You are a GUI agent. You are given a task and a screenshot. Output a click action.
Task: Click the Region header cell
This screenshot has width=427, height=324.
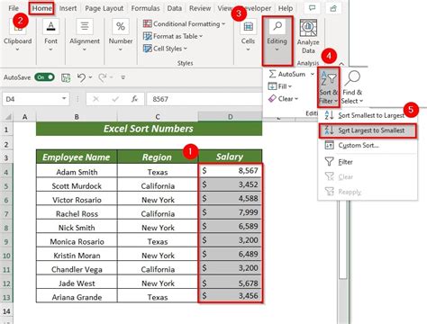(x=158, y=157)
